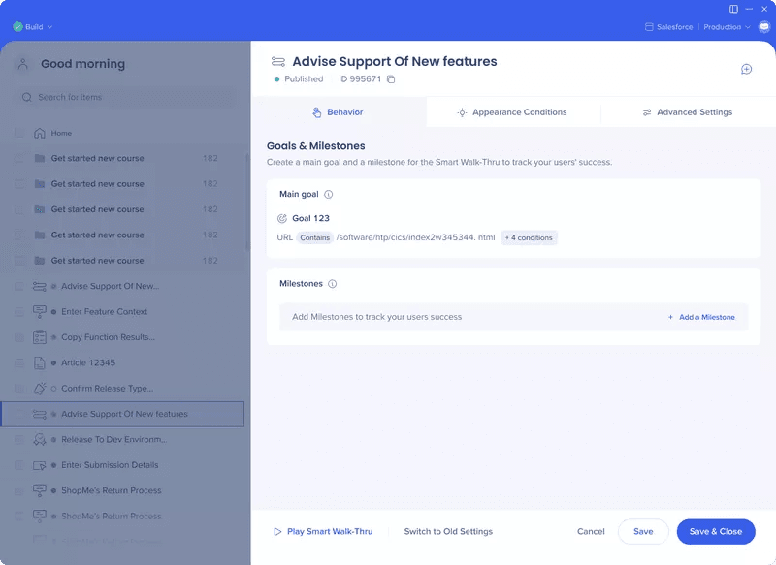Click the Search for items field
The width and height of the screenshot is (776, 565).
pos(126,97)
